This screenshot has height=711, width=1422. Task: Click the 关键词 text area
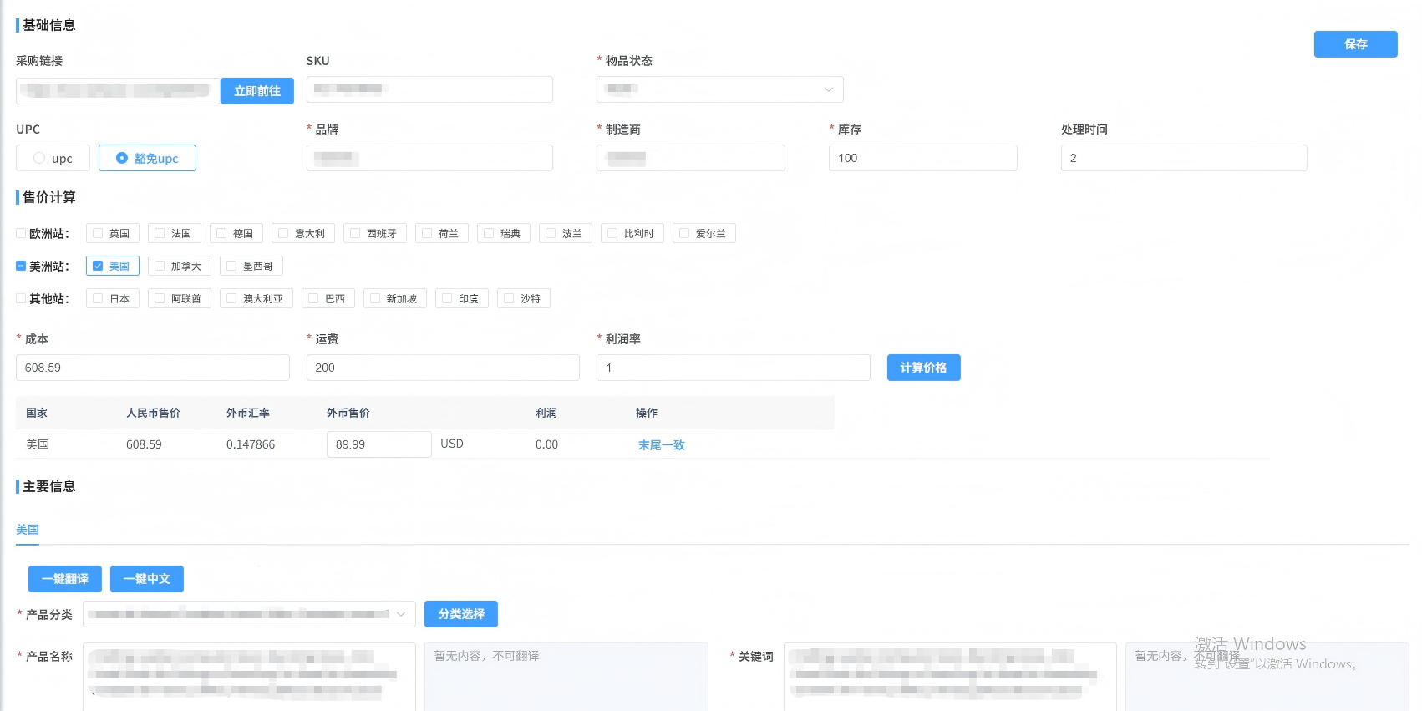pyautogui.click(x=950, y=677)
